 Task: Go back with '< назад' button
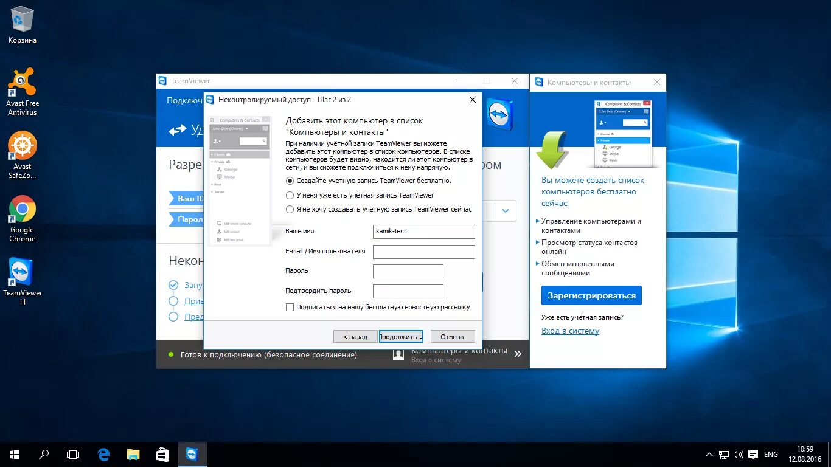tap(355, 336)
